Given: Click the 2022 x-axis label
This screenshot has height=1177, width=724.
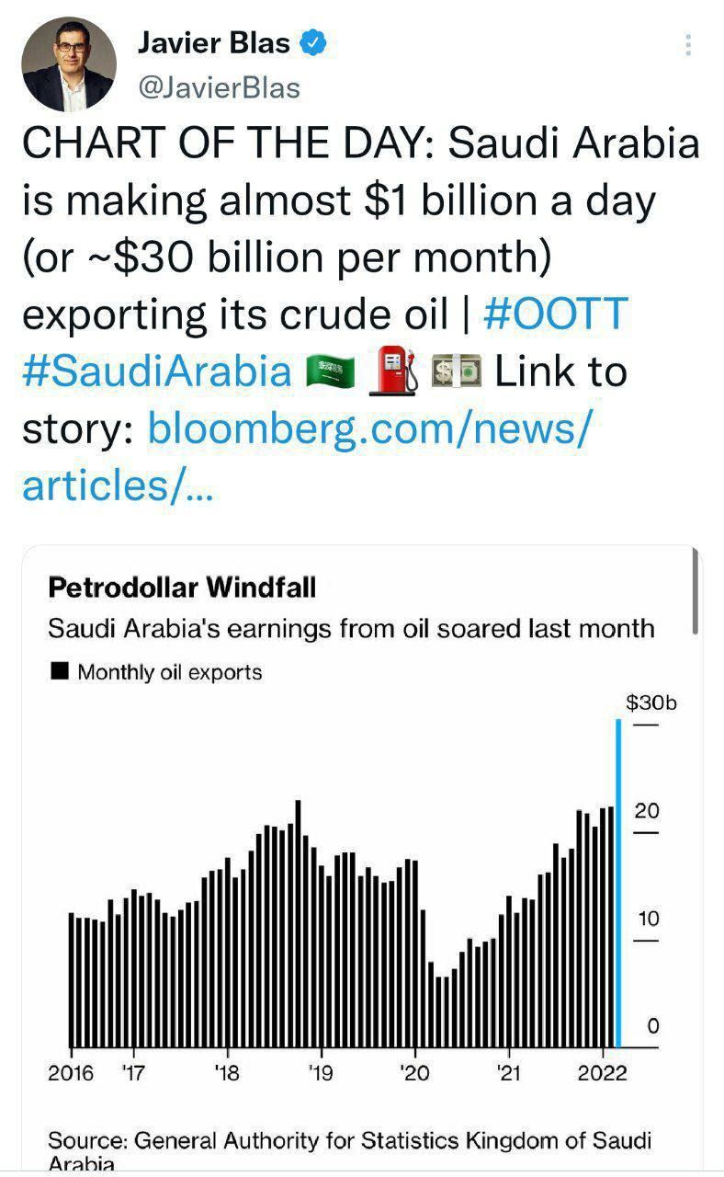Looking at the screenshot, I should [603, 1073].
